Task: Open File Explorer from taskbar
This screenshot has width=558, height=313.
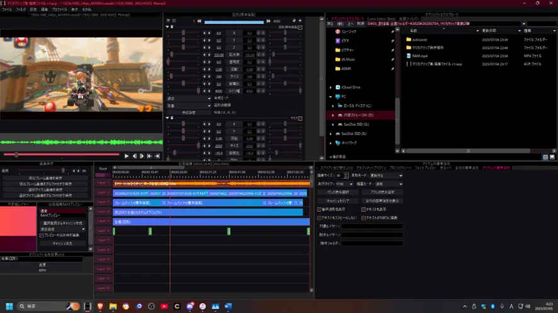Action: tap(113, 306)
